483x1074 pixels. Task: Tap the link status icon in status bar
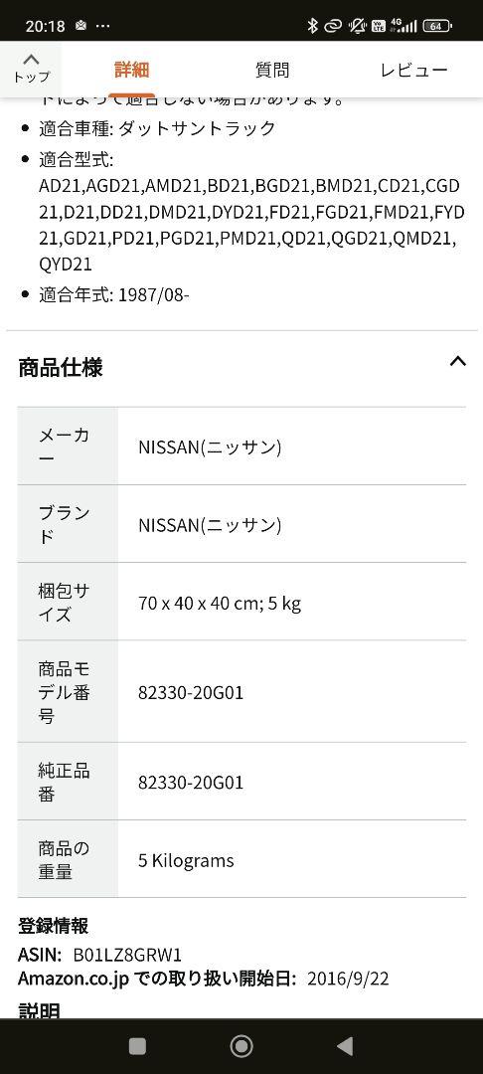pyautogui.click(x=333, y=26)
